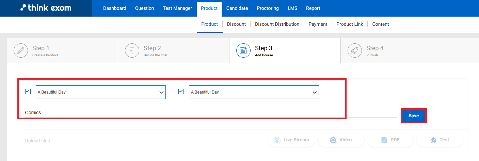This screenshot has width=479, height=161.
Task: Click the Video upload button
Action: tap(341, 140)
